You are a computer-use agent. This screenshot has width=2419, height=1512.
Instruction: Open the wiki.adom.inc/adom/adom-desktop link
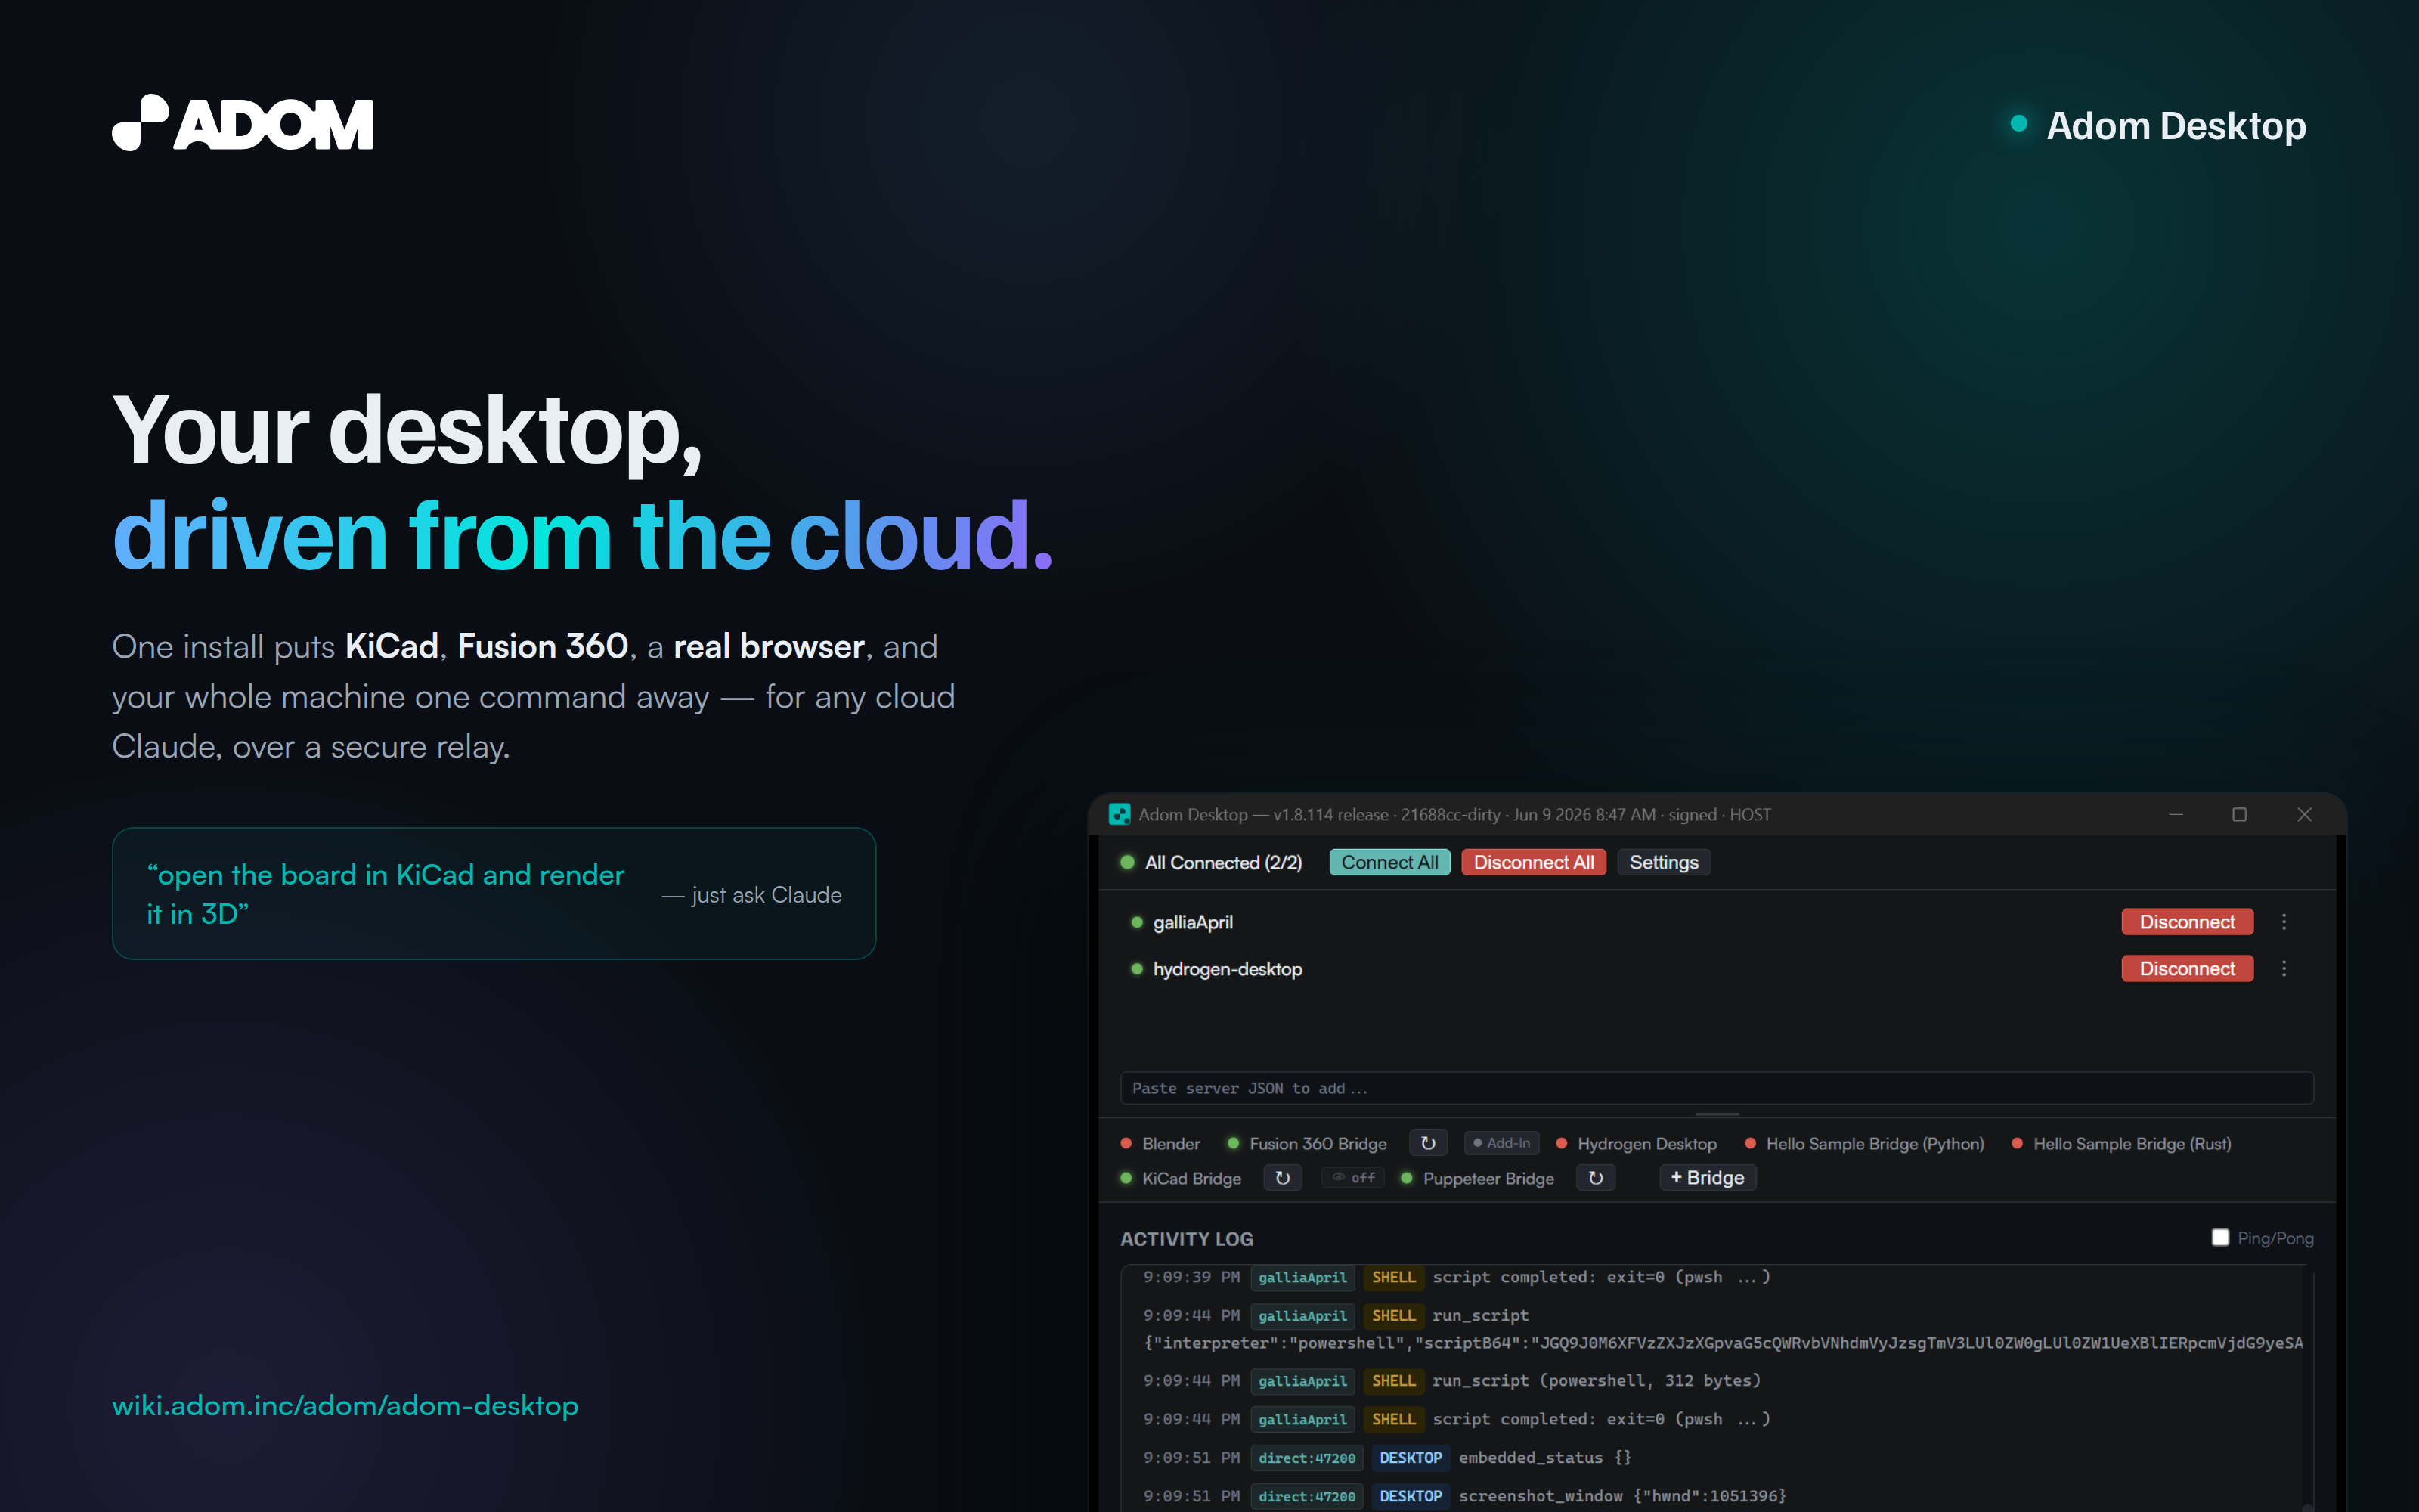click(345, 1406)
